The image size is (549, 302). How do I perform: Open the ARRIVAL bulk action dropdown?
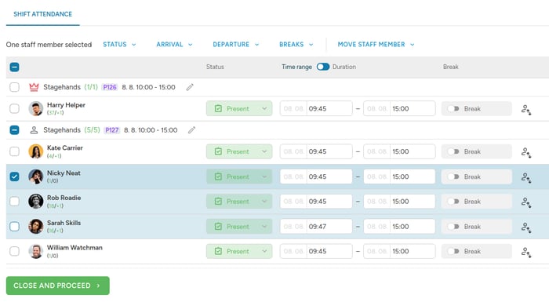click(174, 45)
